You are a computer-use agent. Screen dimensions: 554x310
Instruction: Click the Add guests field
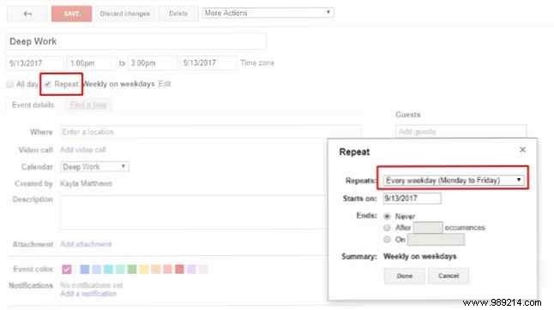click(461, 132)
